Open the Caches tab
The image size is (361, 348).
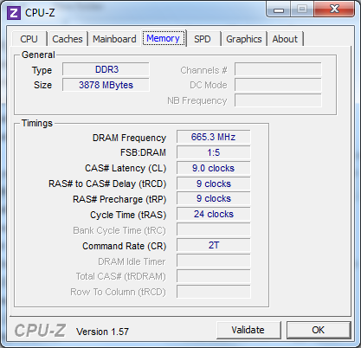(x=68, y=39)
